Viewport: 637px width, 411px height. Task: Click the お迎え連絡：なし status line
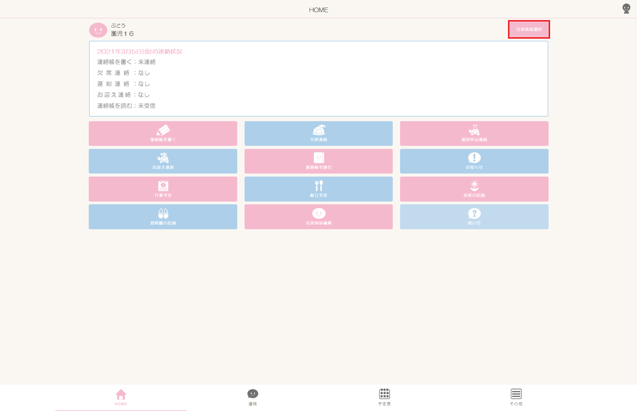tap(123, 95)
